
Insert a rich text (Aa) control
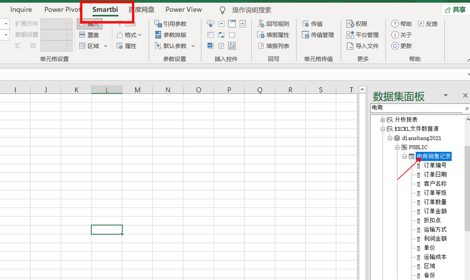pos(232,46)
